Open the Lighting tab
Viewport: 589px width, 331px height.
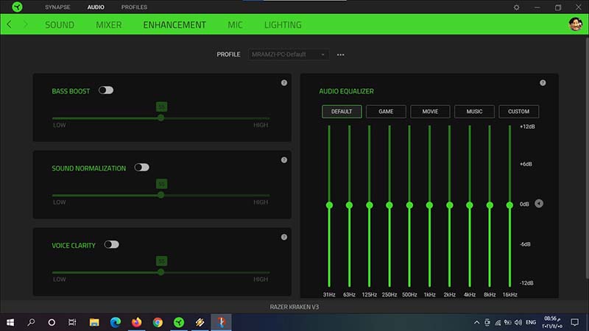pos(283,24)
